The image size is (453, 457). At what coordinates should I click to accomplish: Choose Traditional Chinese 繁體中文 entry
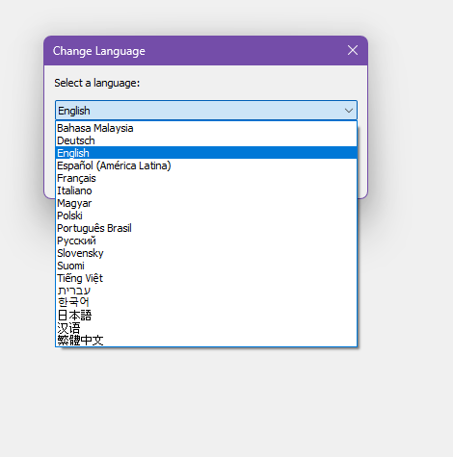pos(206,340)
